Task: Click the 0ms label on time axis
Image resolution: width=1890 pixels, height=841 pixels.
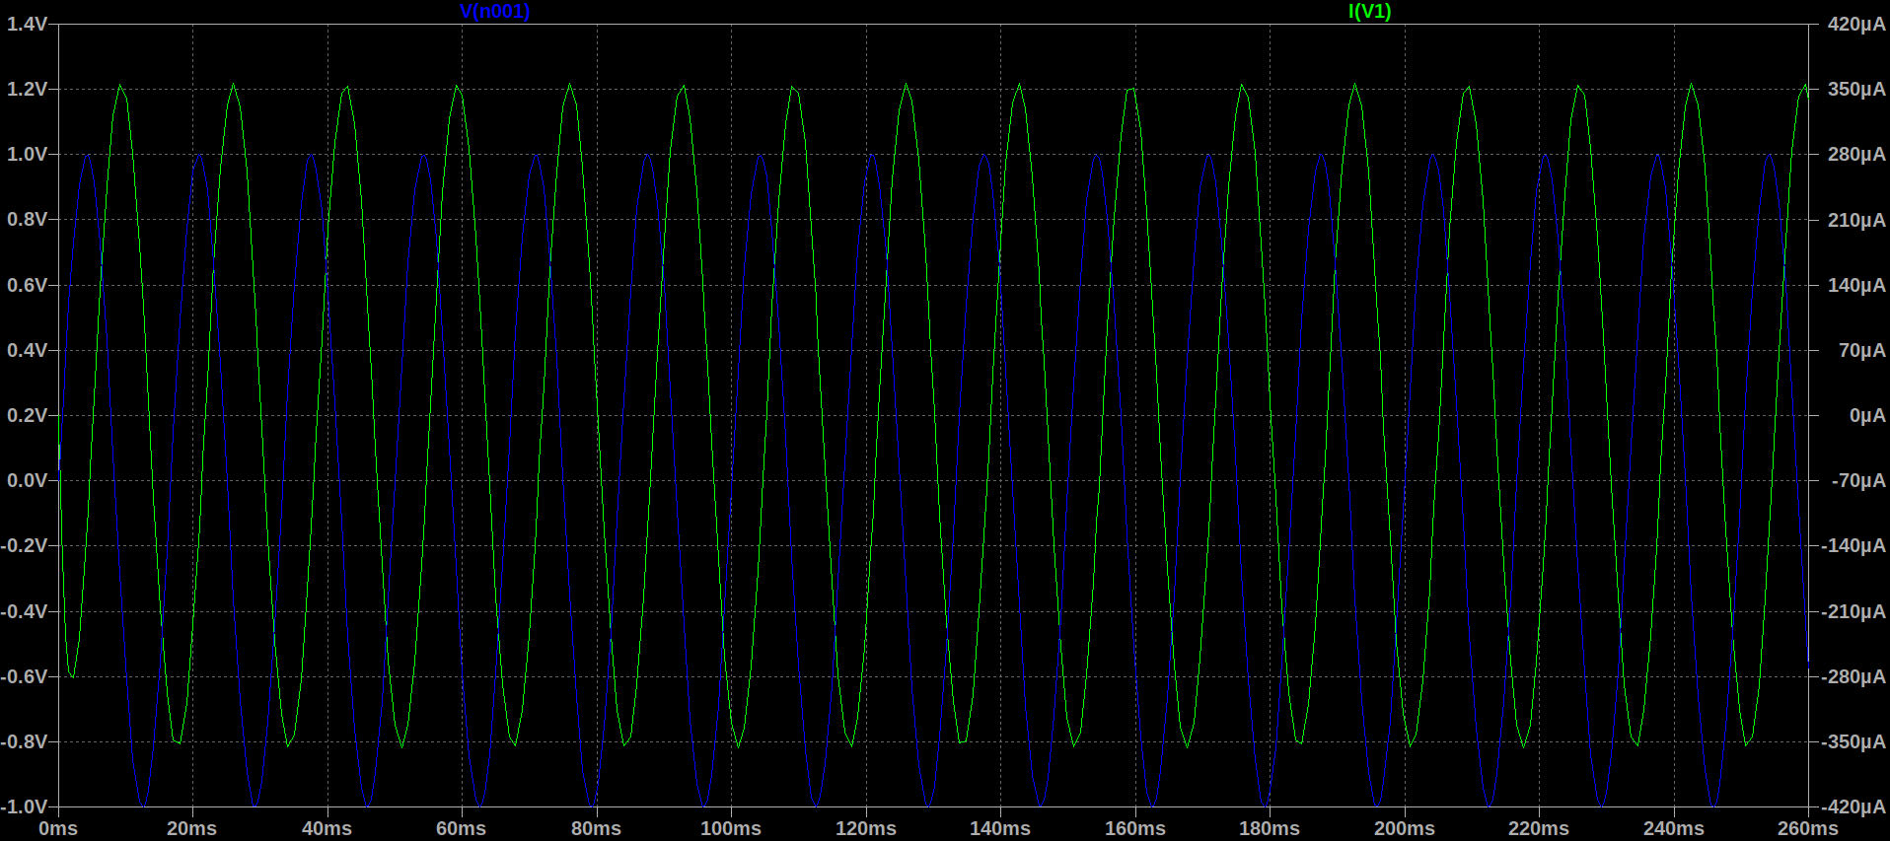Action: (58, 828)
